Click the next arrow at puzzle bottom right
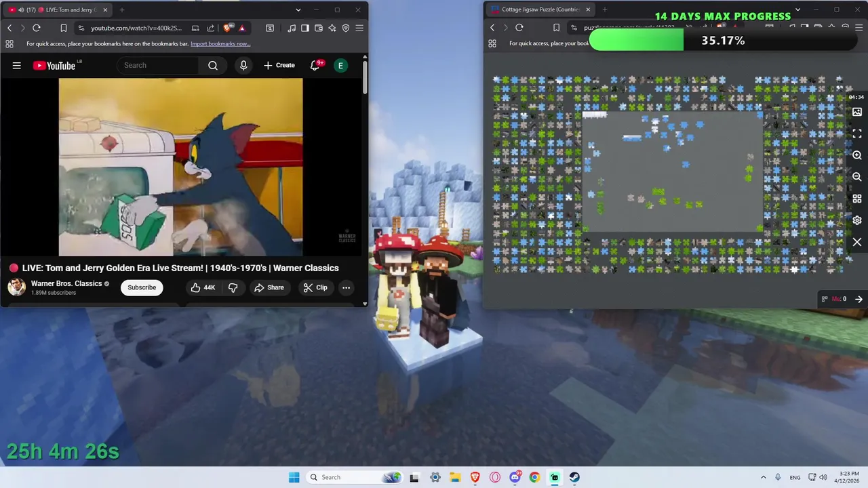This screenshot has width=868, height=488. 859,299
